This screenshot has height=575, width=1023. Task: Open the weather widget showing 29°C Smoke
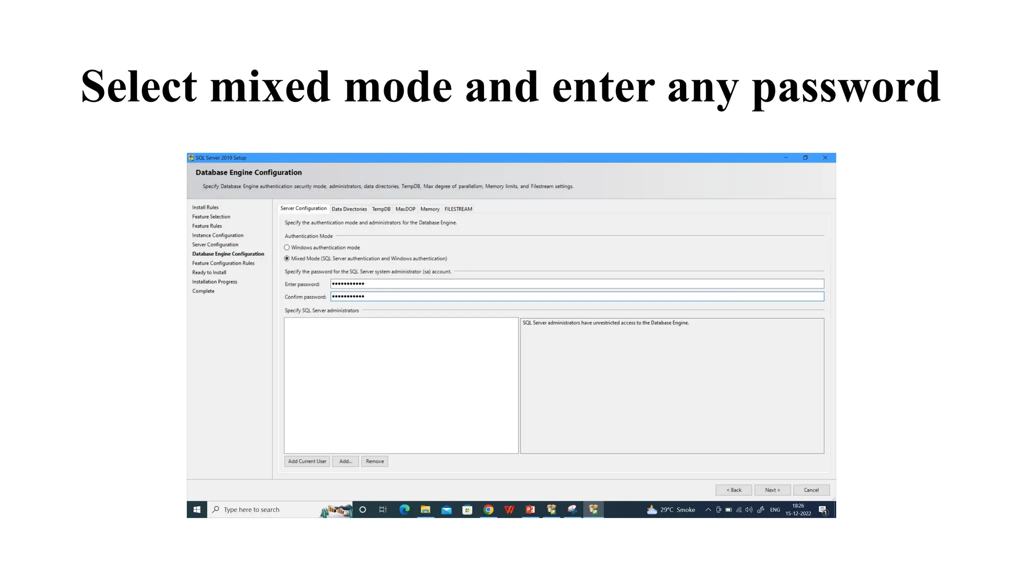[671, 510]
